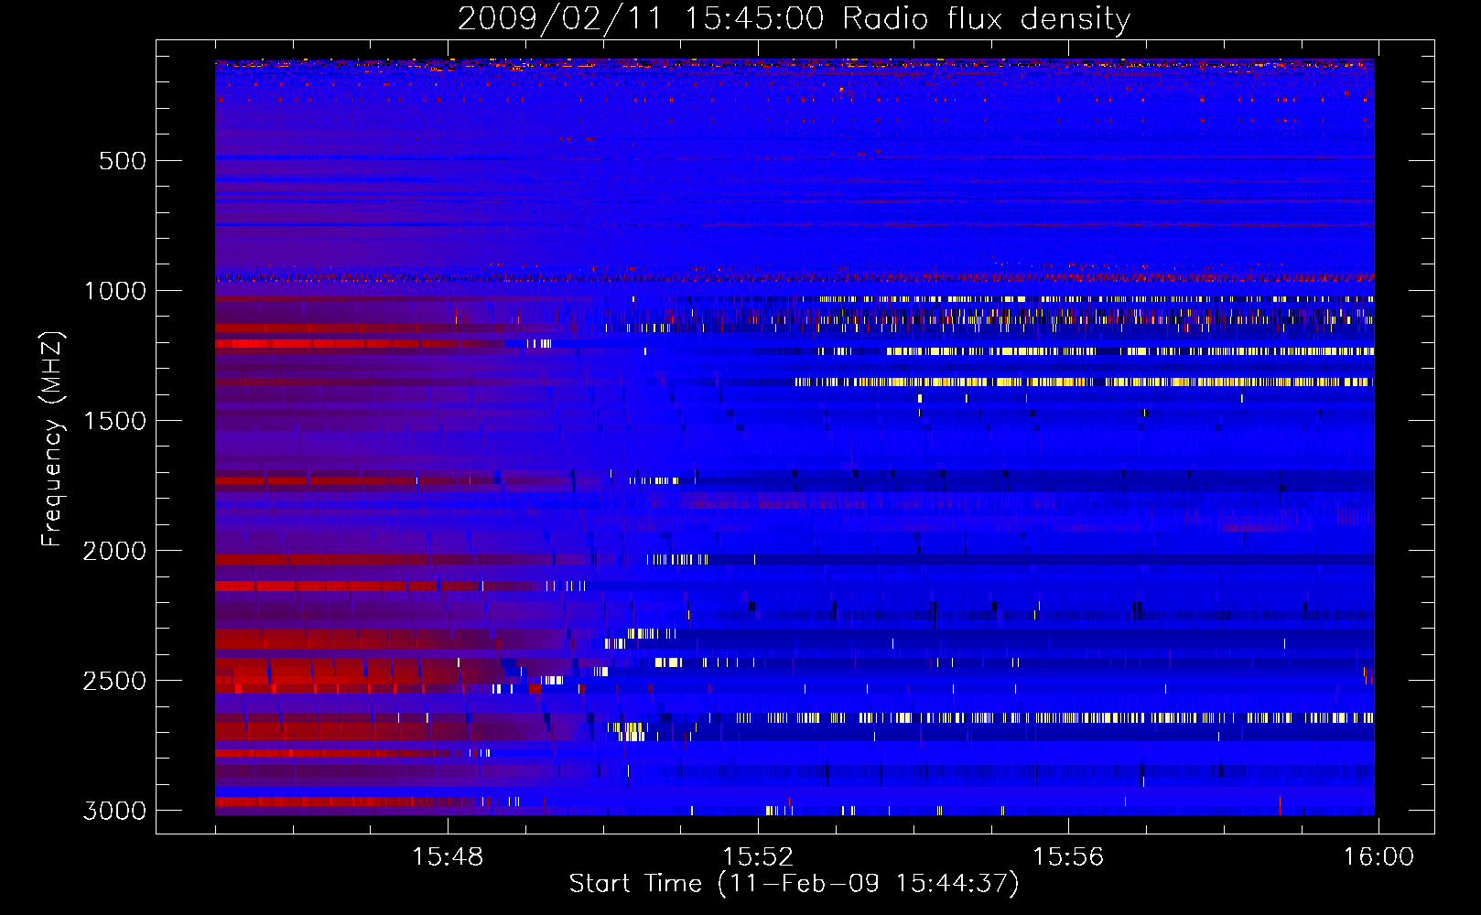Click the 15:56 time tick label
The width and height of the screenshot is (1481, 915).
tap(1068, 857)
